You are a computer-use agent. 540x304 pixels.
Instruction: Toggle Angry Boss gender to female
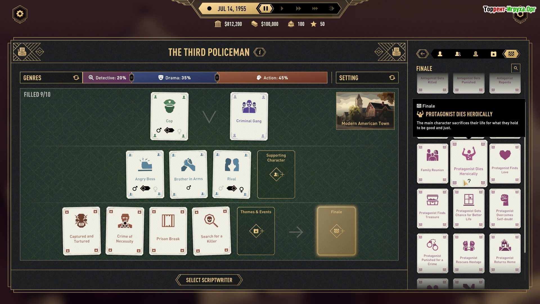click(155, 189)
